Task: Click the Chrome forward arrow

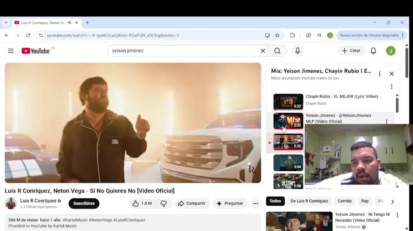Action: point(17,35)
